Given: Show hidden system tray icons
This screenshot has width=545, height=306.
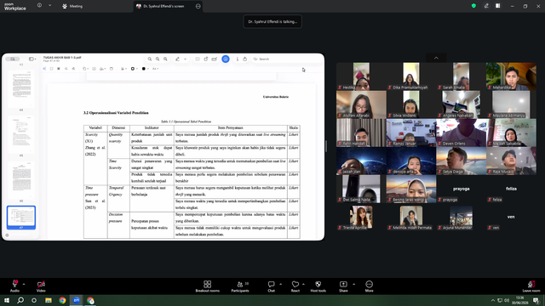Looking at the screenshot, I should coord(492,300).
